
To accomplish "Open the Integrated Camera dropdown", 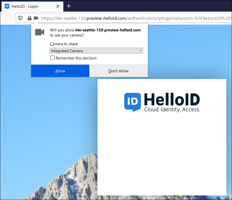I will click(96, 51).
